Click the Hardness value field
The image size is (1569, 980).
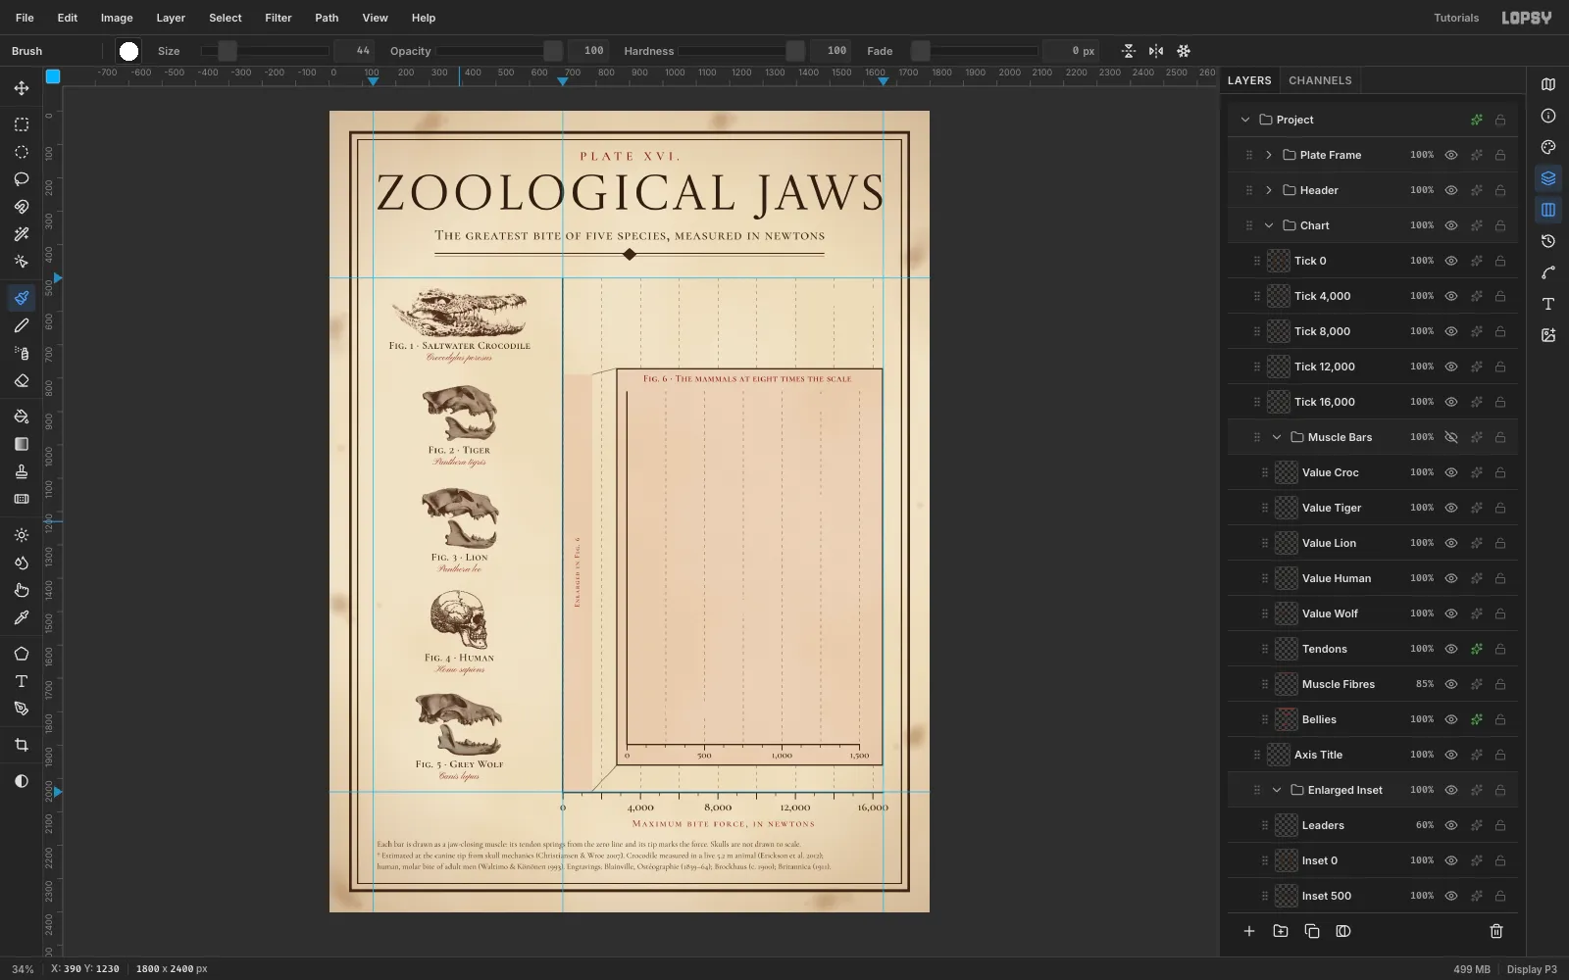click(x=831, y=51)
